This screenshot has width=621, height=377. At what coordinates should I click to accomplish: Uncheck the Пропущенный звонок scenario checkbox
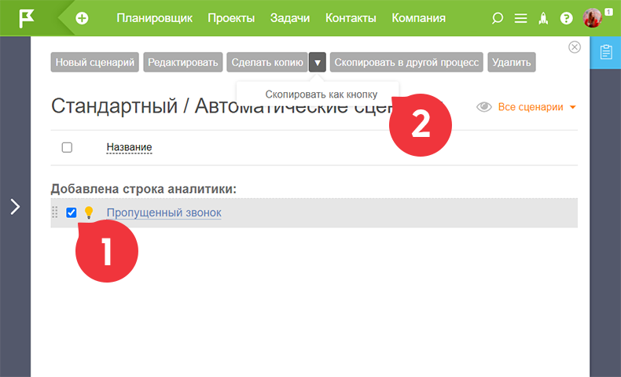[72, 213]
